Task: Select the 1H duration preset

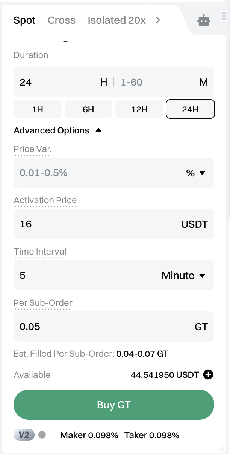Action: 38,109
